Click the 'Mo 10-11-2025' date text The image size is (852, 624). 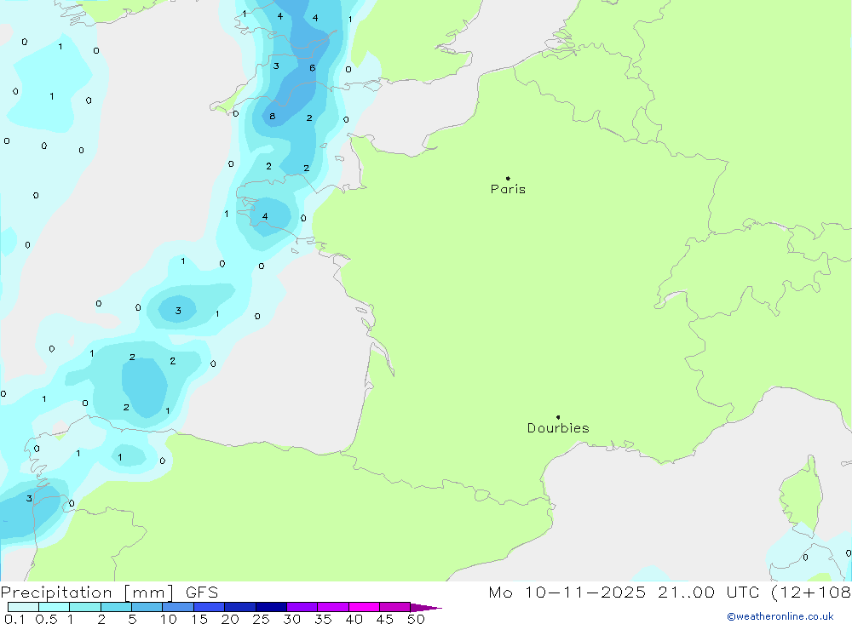[x=567, y=592]
